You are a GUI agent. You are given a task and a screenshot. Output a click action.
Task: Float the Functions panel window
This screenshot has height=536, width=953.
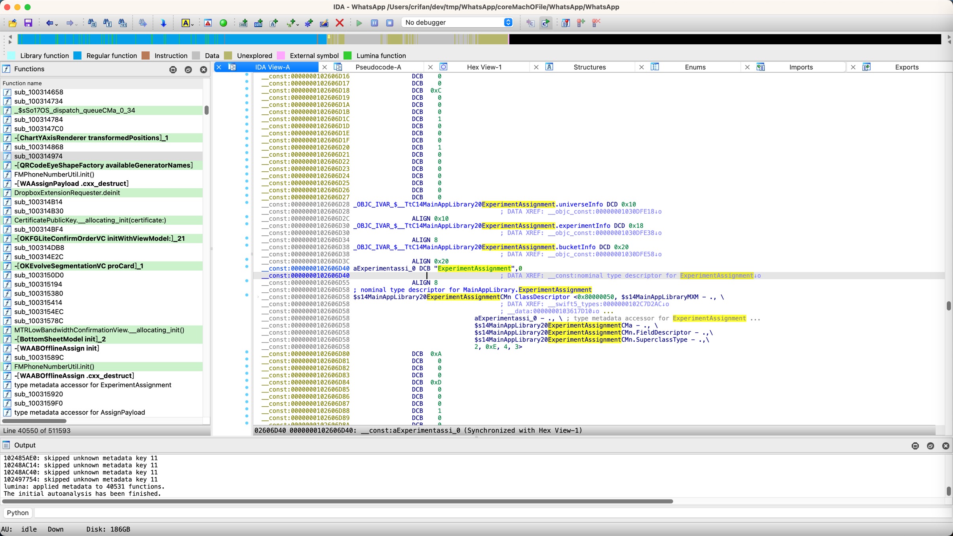tap(188, 70)
